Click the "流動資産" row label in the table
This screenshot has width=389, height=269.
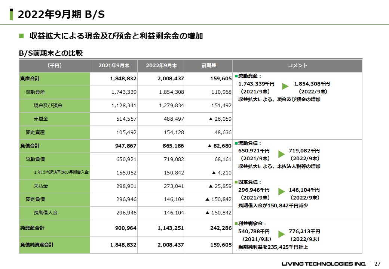(x=35, y=92)
